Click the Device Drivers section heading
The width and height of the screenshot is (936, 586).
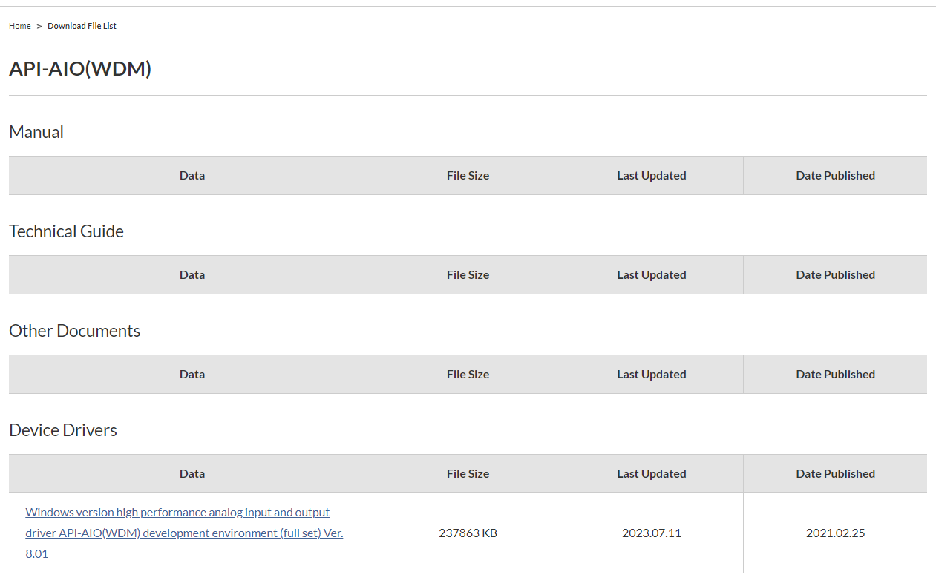coord(63,430)
